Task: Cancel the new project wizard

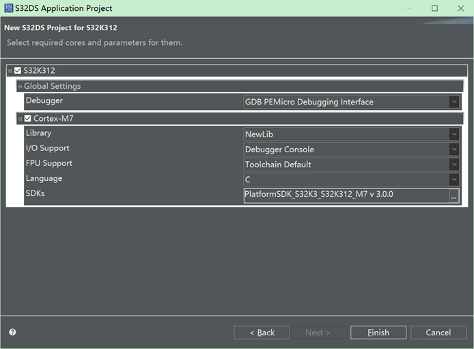Action: (438, 333)
